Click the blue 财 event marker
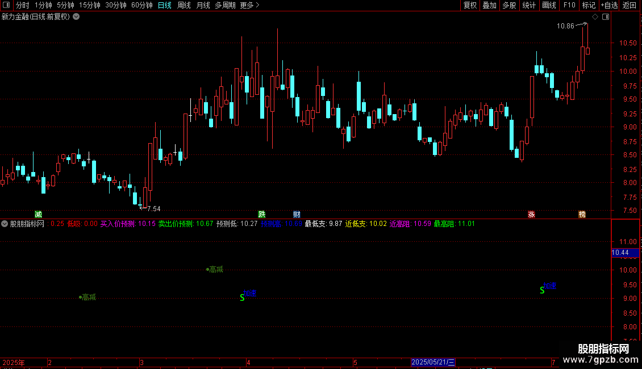 (297, 215)
